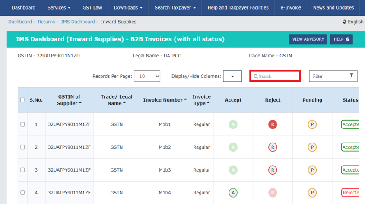Viewport: 365px width, 204px height.
Task: Expand the Display/Hide Columns dropdown
Action: pos(232,76)
